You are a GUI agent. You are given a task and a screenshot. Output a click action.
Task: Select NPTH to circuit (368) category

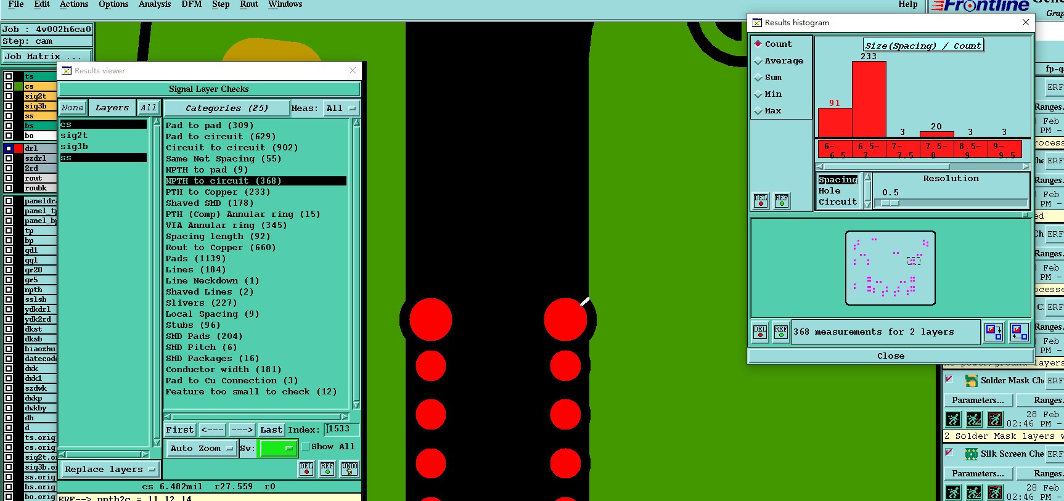[256, 181]
